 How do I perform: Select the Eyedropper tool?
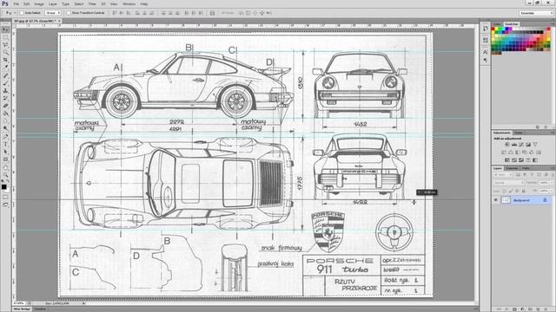pyautogui.click(x=5, y=68)
